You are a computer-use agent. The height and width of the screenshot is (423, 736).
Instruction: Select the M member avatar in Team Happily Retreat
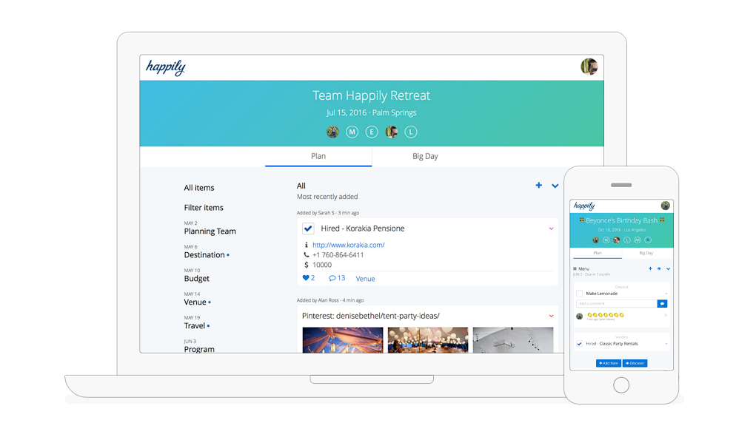[x=352, y=132]
